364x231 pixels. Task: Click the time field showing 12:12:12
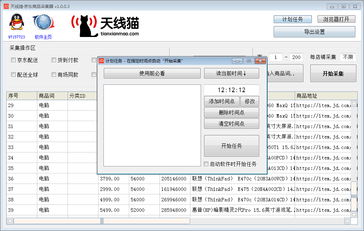click(x=231, y=90)
